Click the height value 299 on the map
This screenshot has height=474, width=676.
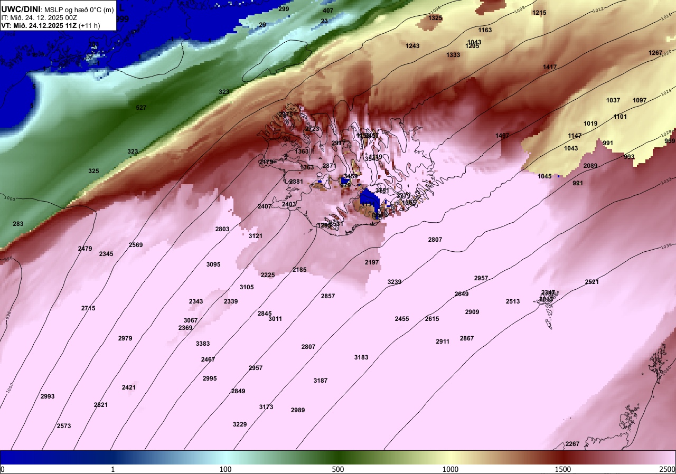tap(284, 9)
